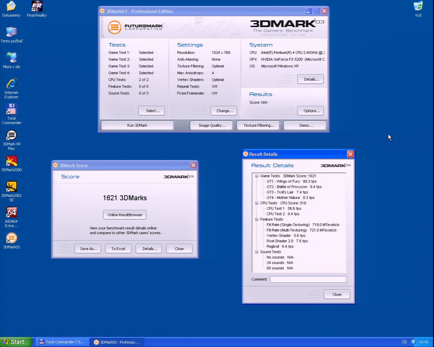Minimize the 3DMark03 main window
Image resolution: width=434 pixels, height=347 pixels.
pos(308,11)
